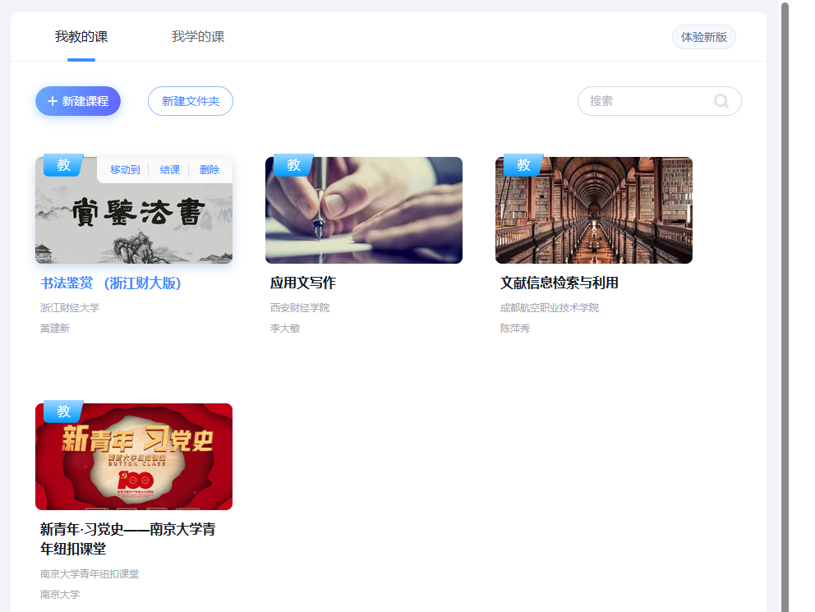Image resolution: width=815 pixels, height=612 pixels.
Task: Click the vertical page scrollbar
Action: coord(785,306)
